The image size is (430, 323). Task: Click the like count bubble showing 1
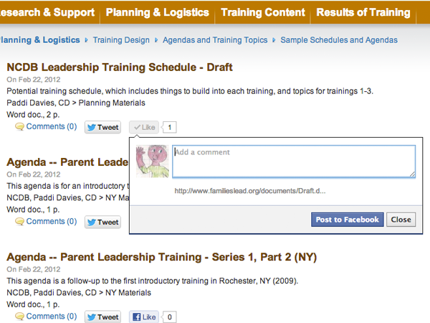(170, 127)
